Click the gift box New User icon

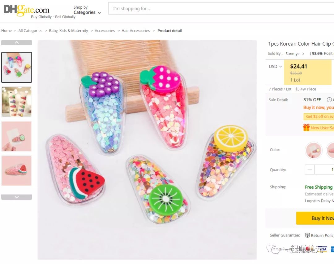coord(306,127)
